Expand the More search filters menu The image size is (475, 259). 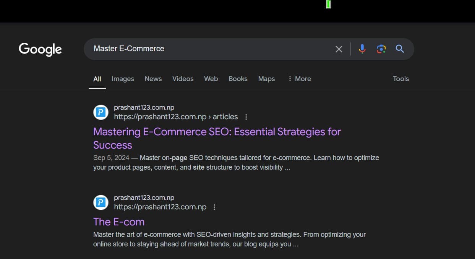tap(300, 79)
